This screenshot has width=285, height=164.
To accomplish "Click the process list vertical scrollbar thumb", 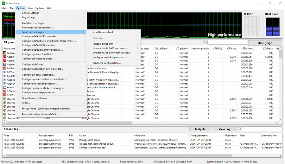I will pos(280,54).
